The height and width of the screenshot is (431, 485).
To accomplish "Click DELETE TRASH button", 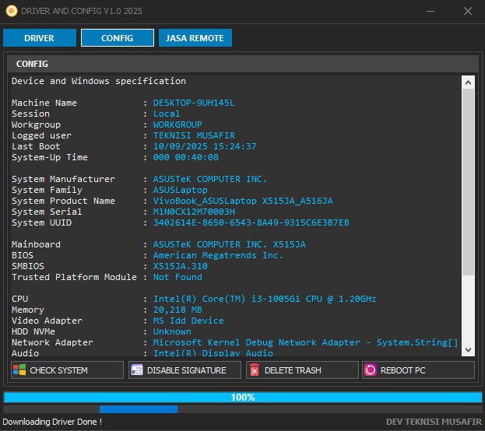I will point(302,370).
